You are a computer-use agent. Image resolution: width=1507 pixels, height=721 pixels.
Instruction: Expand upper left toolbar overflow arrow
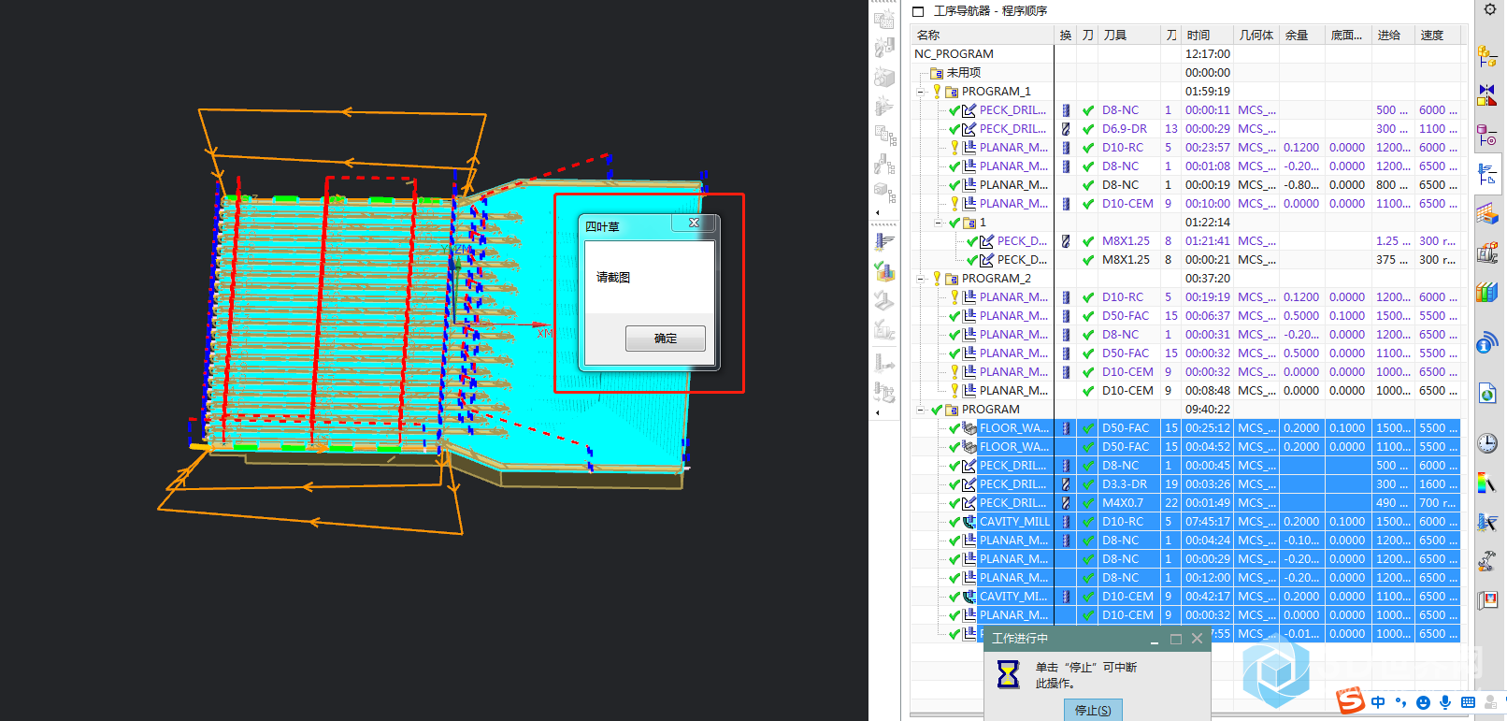pyautogui.click(x=877, y=212)
